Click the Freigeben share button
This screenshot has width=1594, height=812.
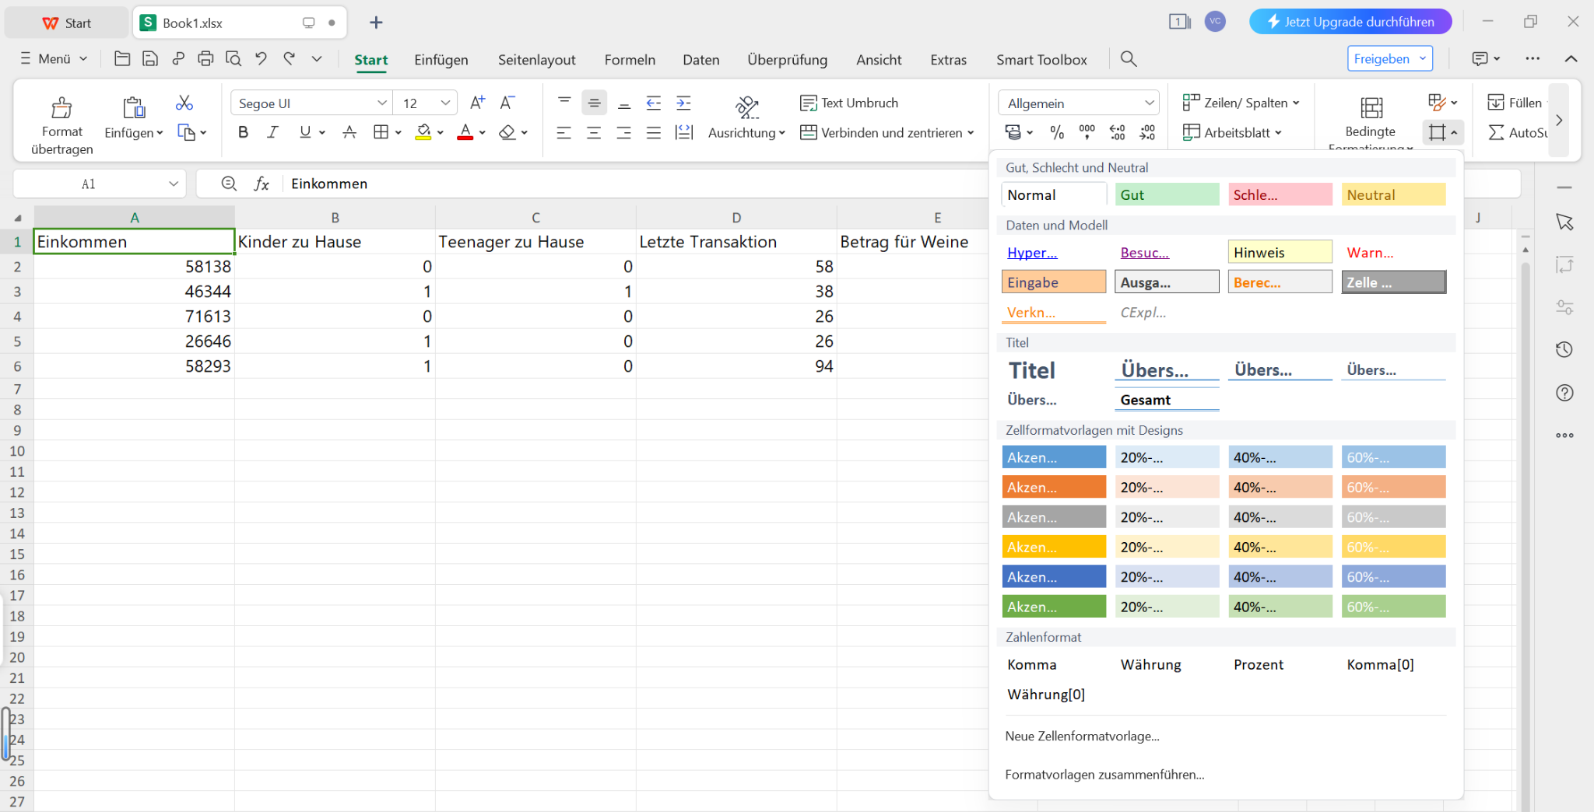pos(1381,59)
